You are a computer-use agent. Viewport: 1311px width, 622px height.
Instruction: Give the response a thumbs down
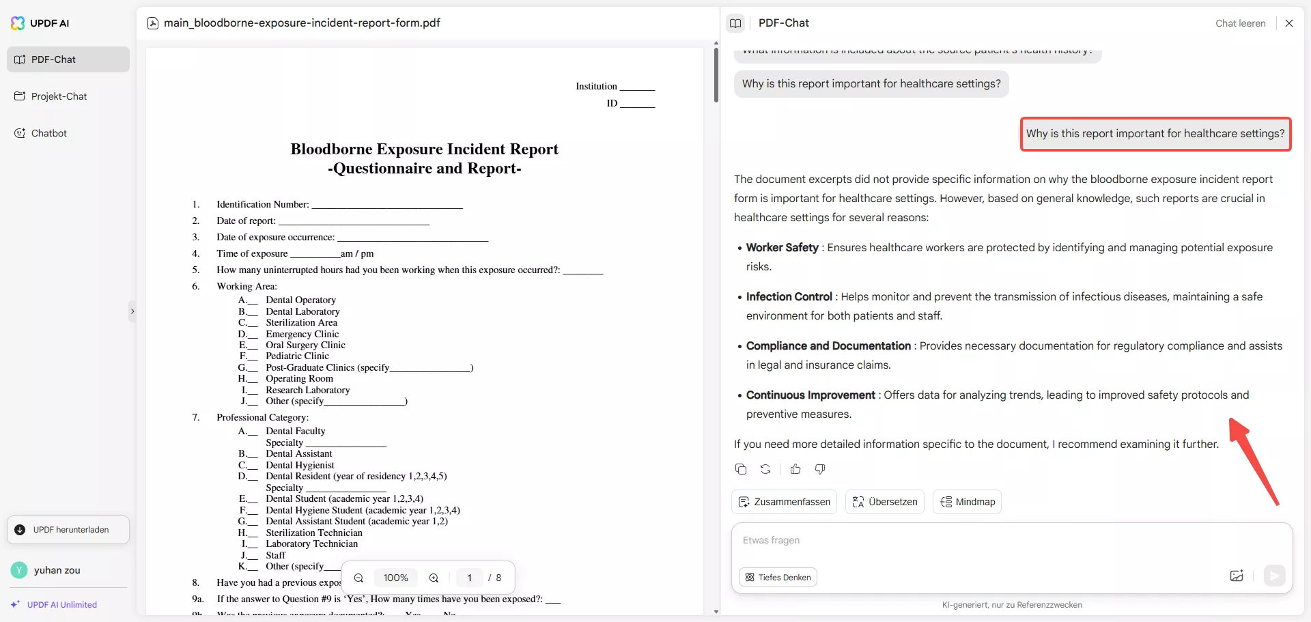(820, 469)
